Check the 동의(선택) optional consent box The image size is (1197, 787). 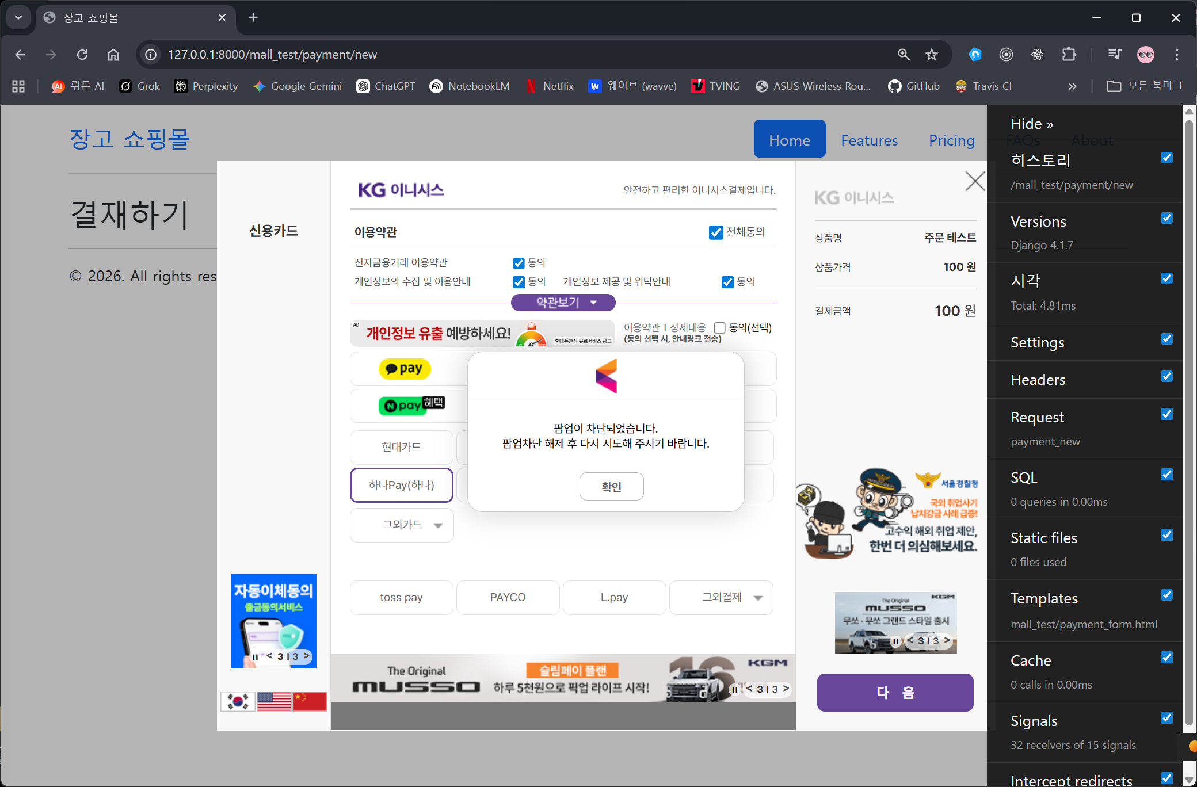click(x=719, y=327)
